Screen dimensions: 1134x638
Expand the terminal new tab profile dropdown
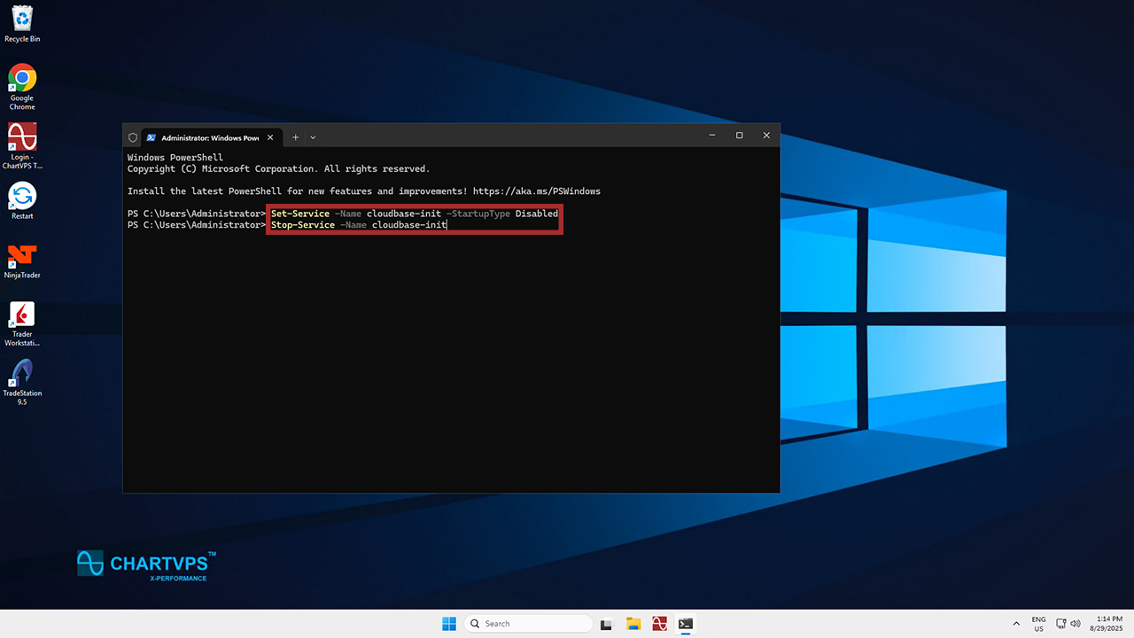(313, 137)
